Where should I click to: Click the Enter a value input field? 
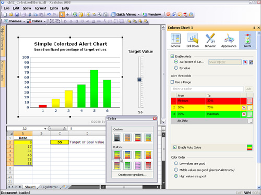tap(207, 89)
